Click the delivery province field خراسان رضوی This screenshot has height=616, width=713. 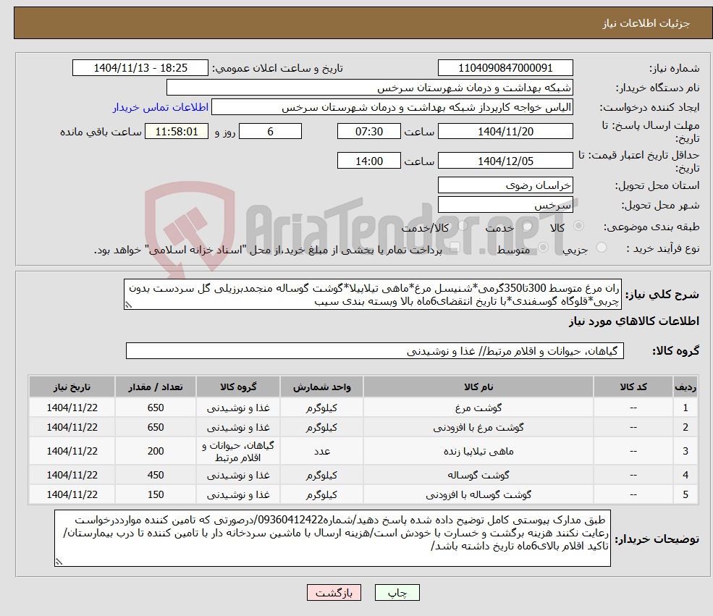pyautogui.click(x=505, y=185)
